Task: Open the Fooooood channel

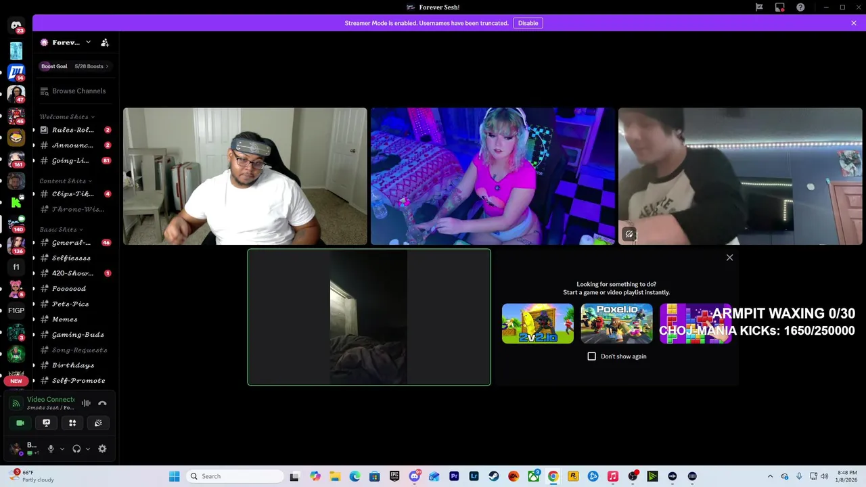Action: [x=74, y=289]
